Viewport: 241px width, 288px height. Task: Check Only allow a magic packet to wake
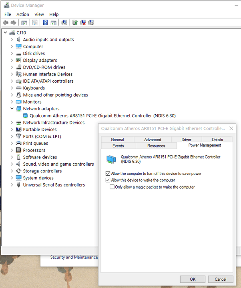(112, 187)
